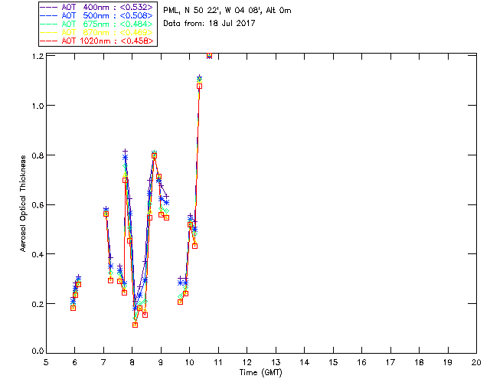Click the 'Data from: 18 Jul 2017' text
The image size is (490, 392).
pyautogui.click(x=207, y=24)
